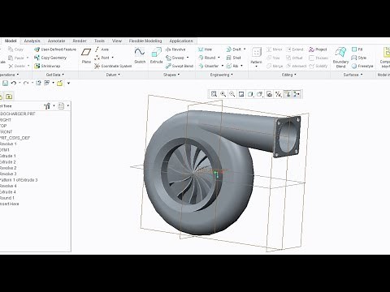Open the model tree settings dropdown

pyautogui.click(x=50, y=106)
